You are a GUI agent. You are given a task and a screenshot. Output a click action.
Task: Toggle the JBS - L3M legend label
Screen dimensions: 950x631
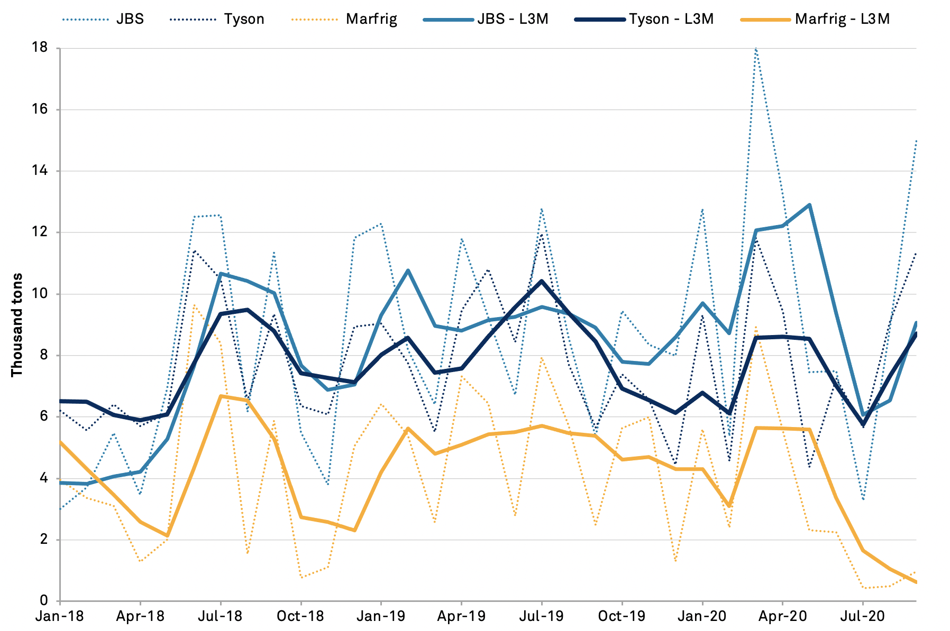(512, 20)
